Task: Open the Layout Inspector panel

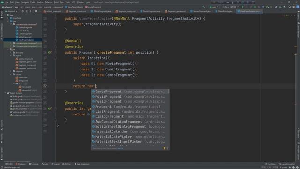Action: (x=287, y=164)
